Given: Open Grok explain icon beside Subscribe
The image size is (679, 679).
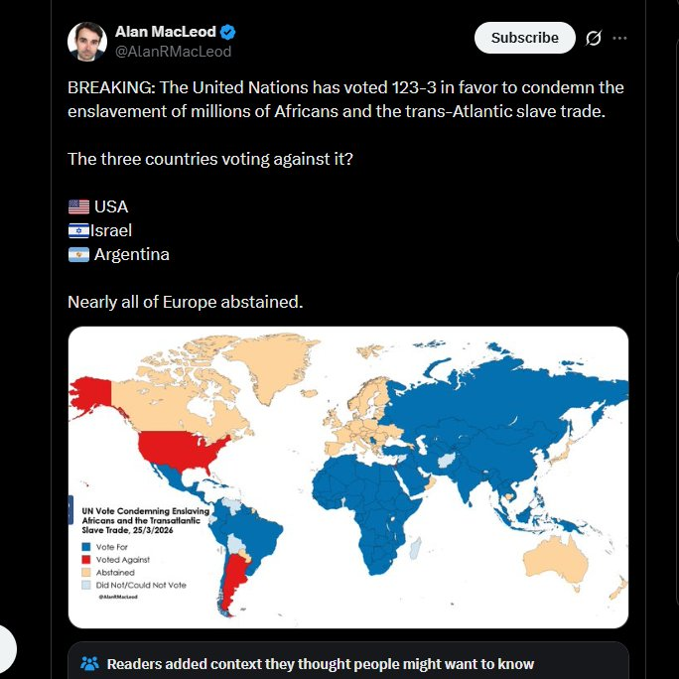Looking at the screenshot, I should pyautogui.click(x=594, y=38).
